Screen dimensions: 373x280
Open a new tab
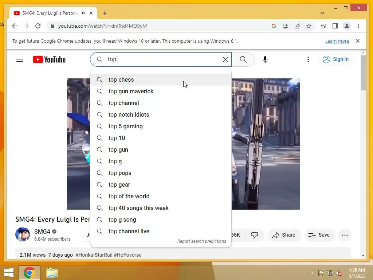coord(105,13)
